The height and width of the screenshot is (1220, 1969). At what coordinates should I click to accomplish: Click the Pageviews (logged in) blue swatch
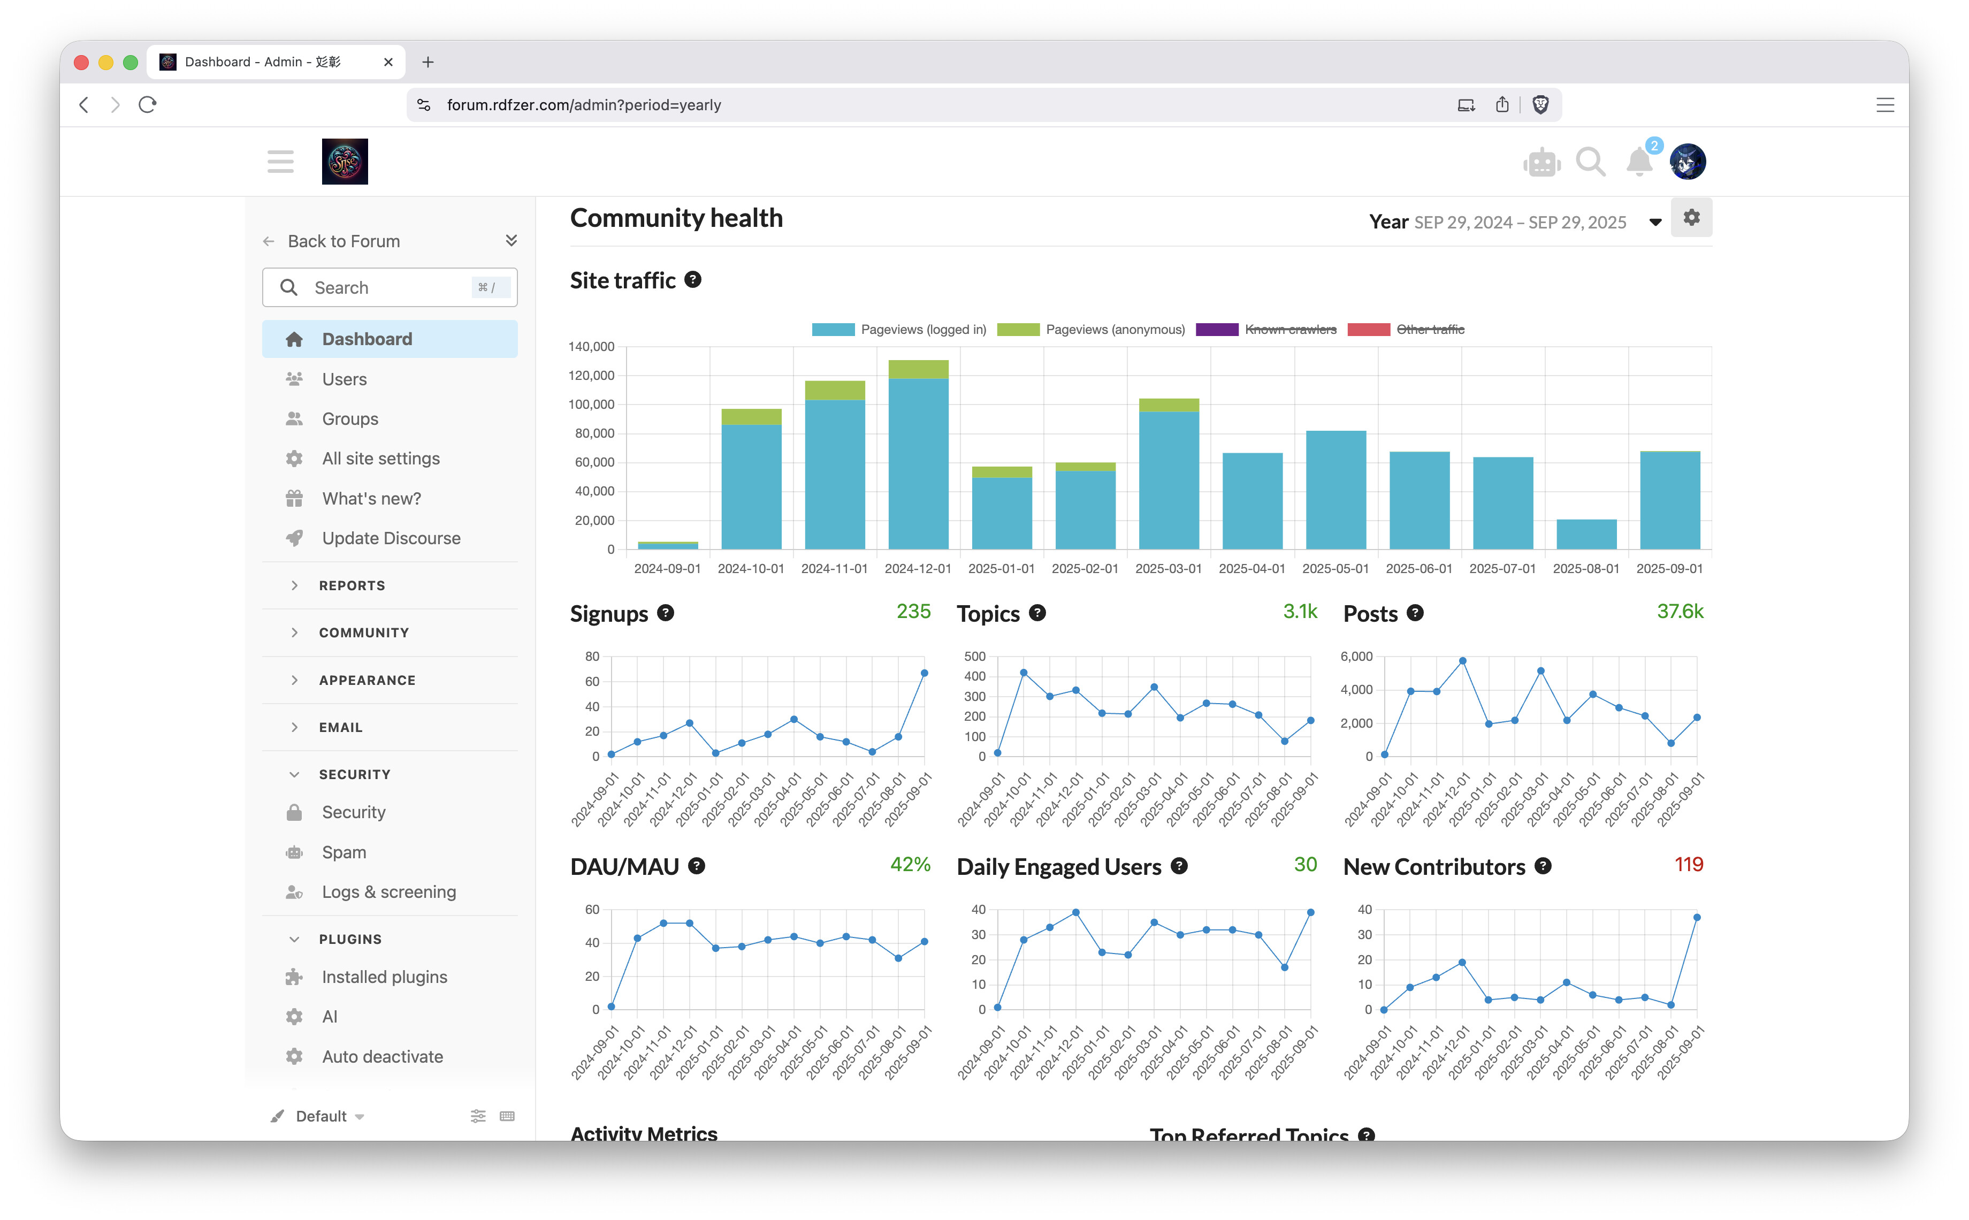833,329
